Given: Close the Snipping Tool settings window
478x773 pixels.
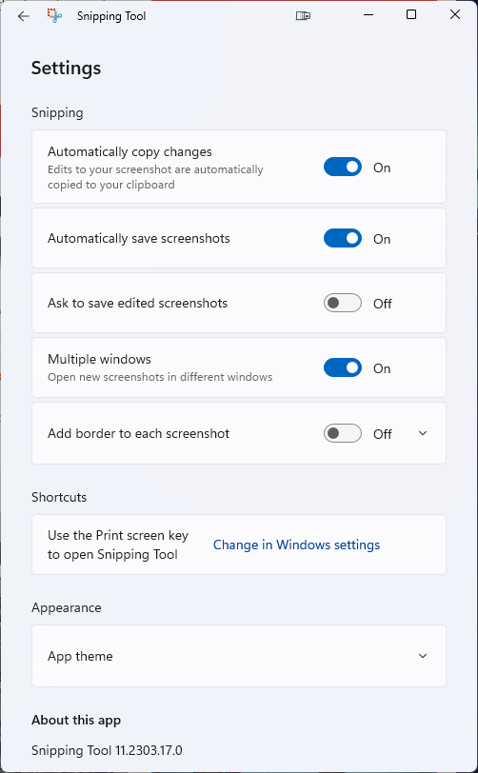Looking at the screenshot, I should pyautogui.click(x=455, y=15).
